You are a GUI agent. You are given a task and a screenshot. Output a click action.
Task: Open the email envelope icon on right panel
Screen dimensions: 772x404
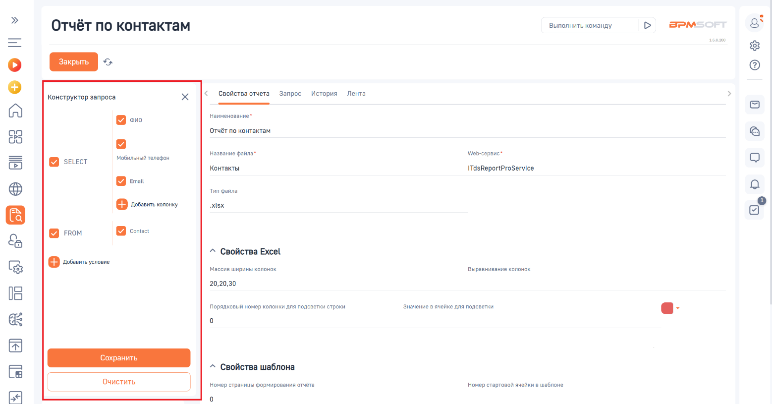pos(754,105)
